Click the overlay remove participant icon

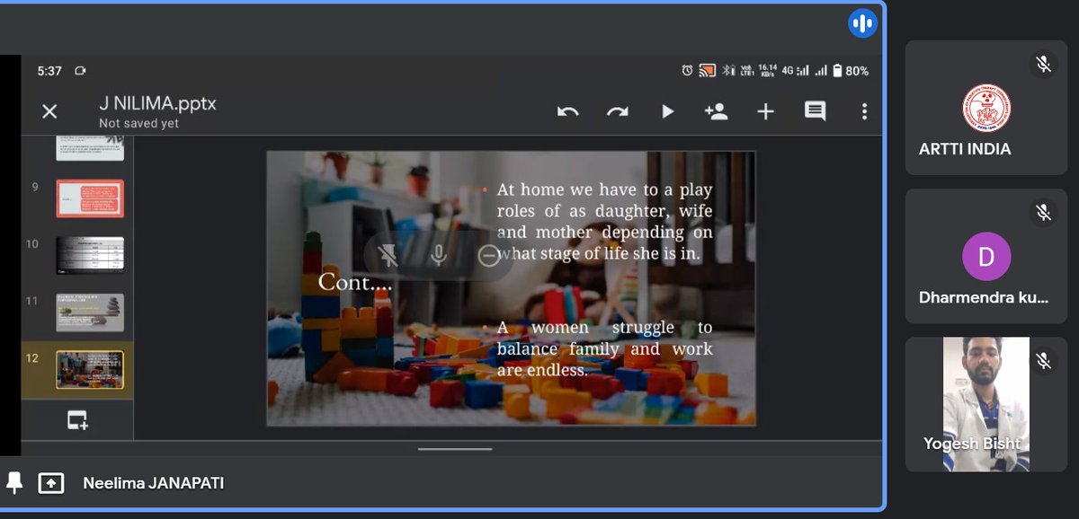(488, 256)
